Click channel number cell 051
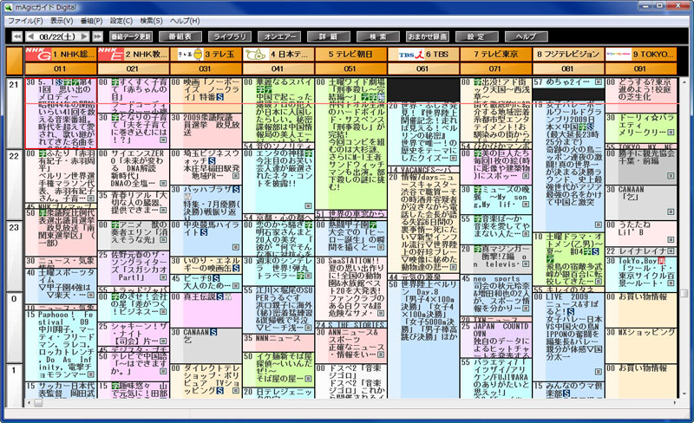Image resolution: width=694 pixels, height=423 pixels. pos(350,68)
